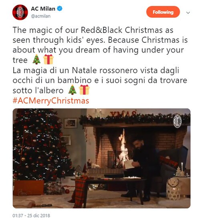199x220 pixels.
Task: Open the #ACMerryChristmas hashtag
Action: tap(51, 101)
